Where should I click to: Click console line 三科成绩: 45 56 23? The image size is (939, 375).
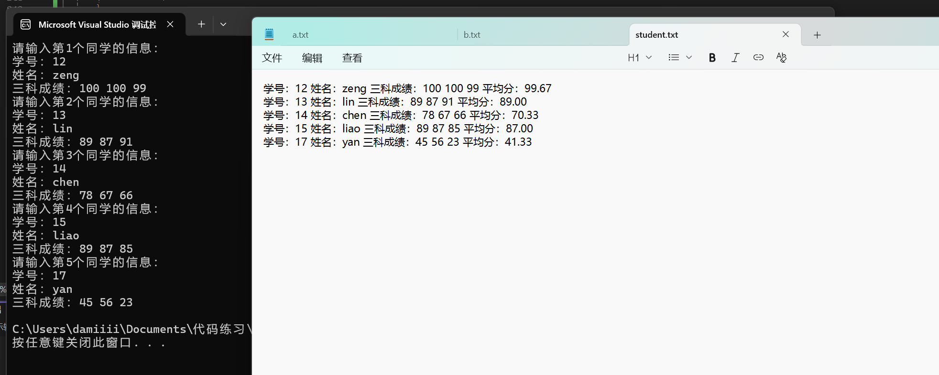pyautogui.click(x=73, y=302)
